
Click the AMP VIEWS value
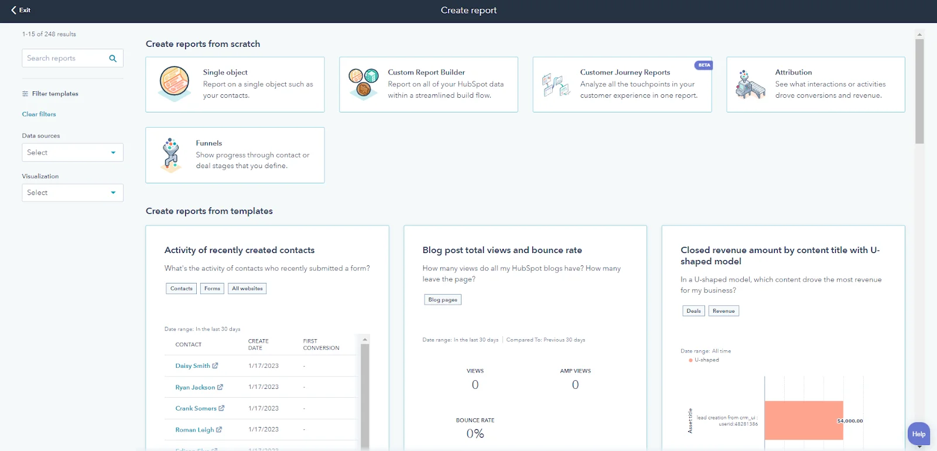pyautogui.click(x=575, y=385)
